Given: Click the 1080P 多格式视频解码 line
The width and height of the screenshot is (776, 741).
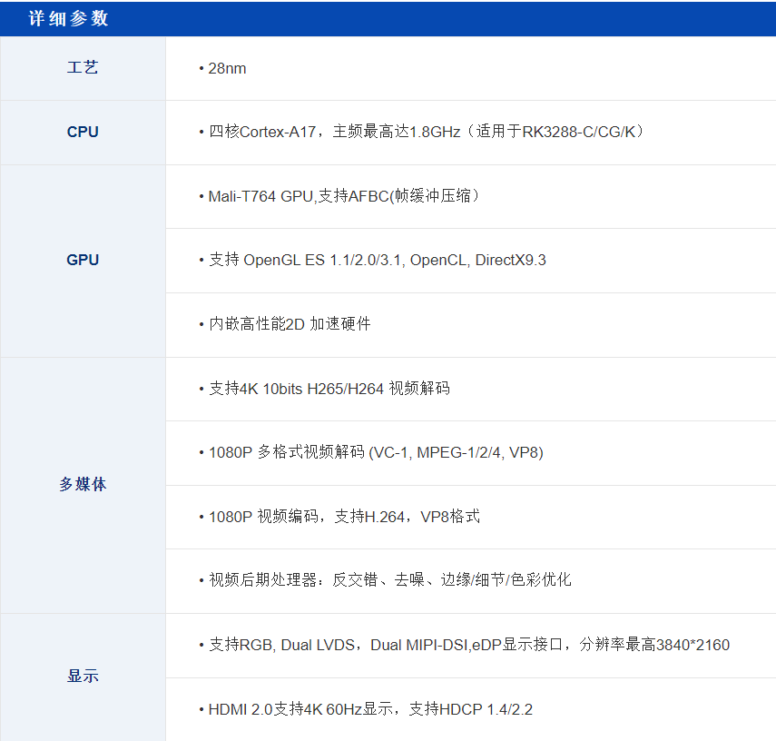Looking at the screenshot, I should (376, 452).
